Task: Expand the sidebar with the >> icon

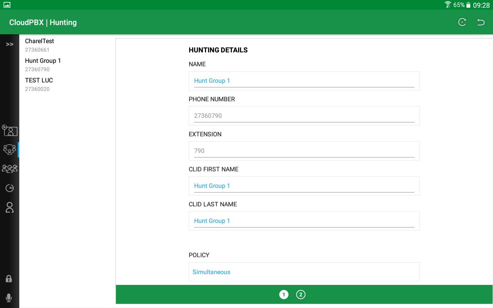Action: tap(10, 44)
